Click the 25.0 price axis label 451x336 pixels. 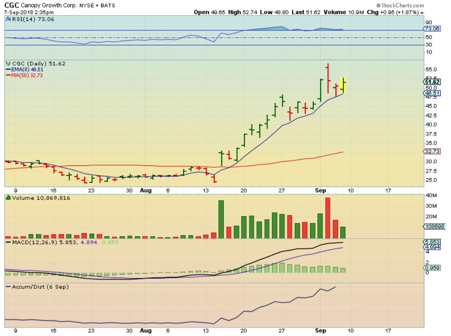click(431, 180)
